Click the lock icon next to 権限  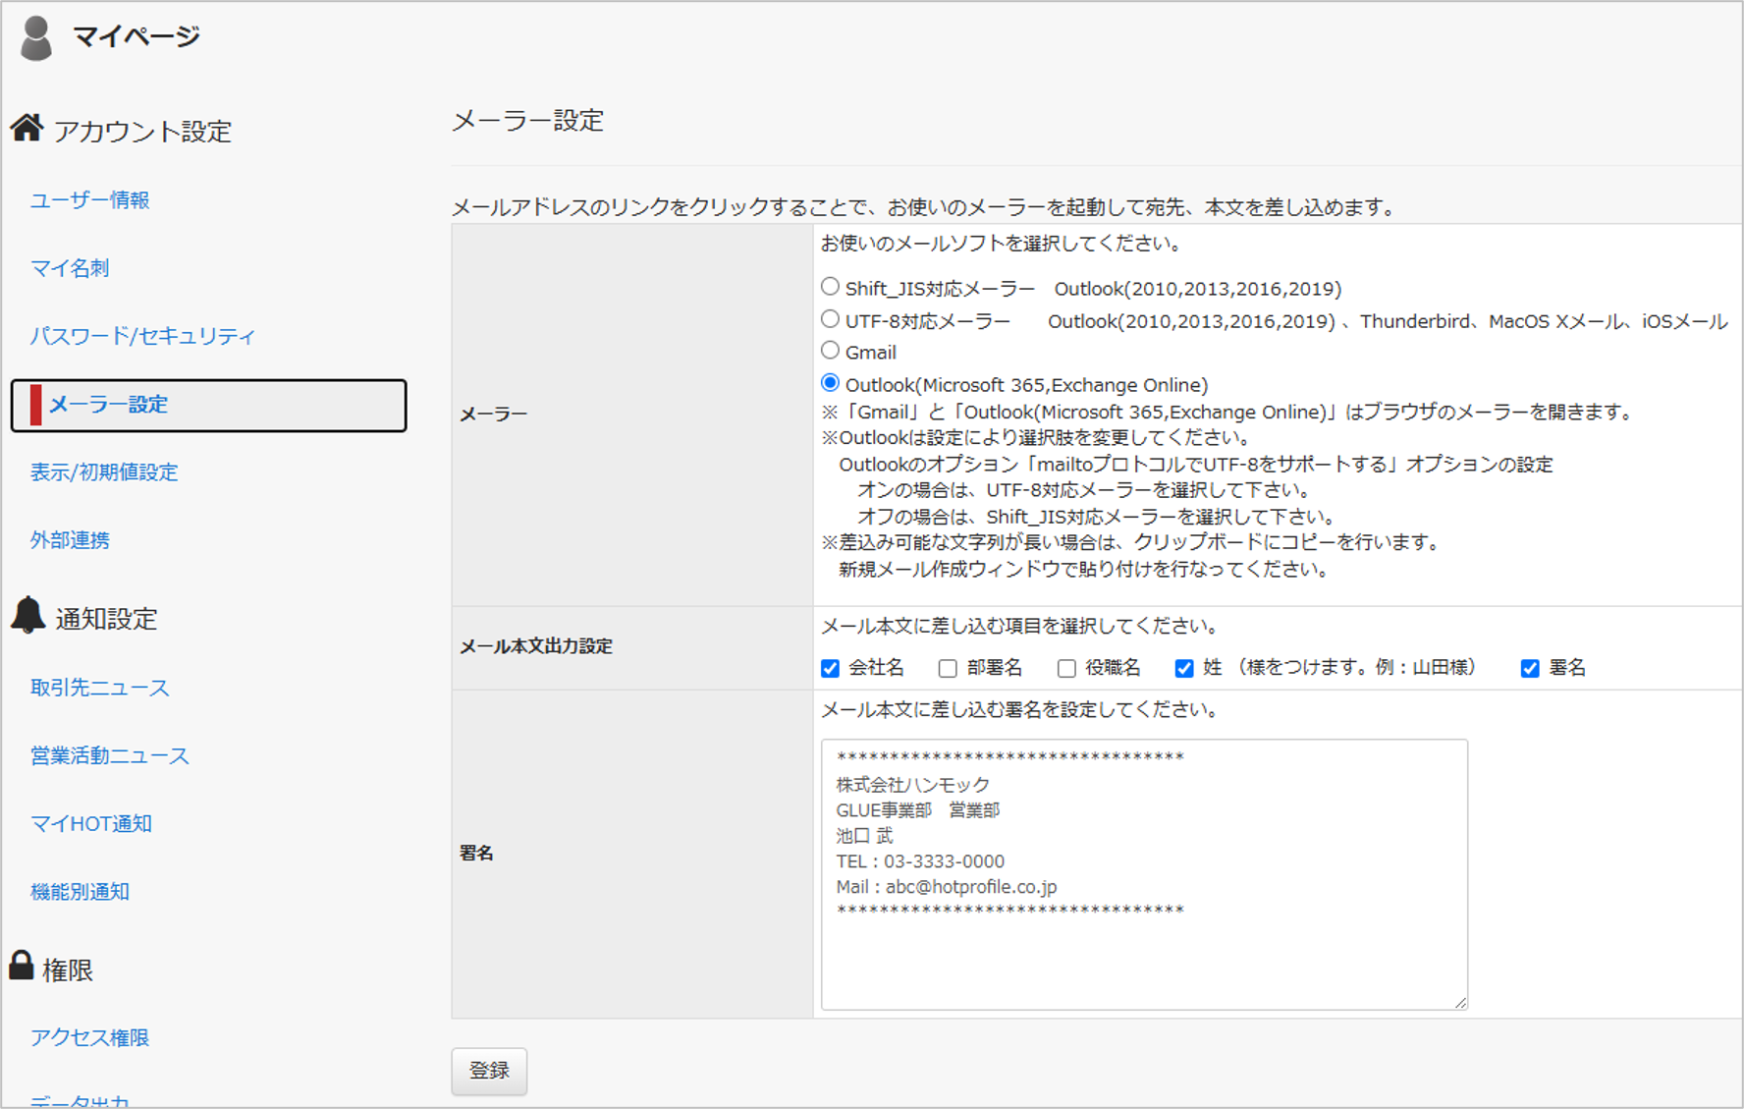click(22, 966)
